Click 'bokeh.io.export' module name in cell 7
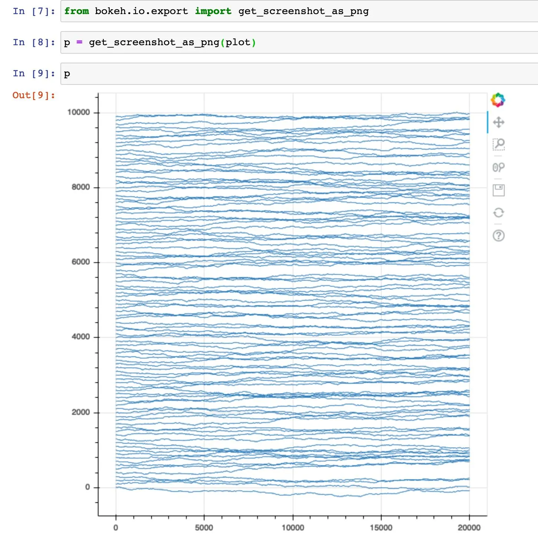Screen dimensions: 538x540 (x=142, y=11)
